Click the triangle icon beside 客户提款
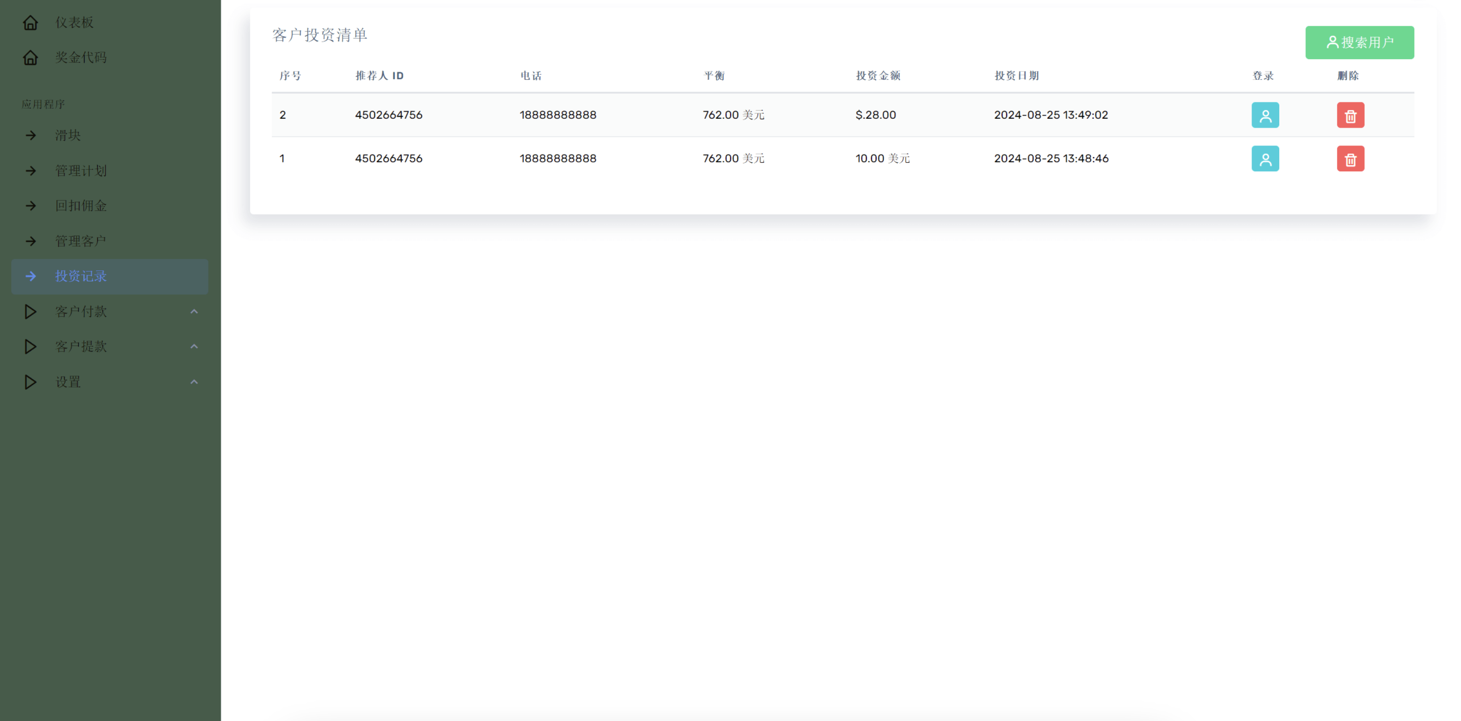The image size is (1461, 721). pos(31,347)
